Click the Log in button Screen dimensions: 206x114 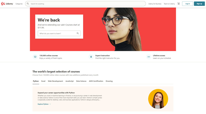pos(188,4)
